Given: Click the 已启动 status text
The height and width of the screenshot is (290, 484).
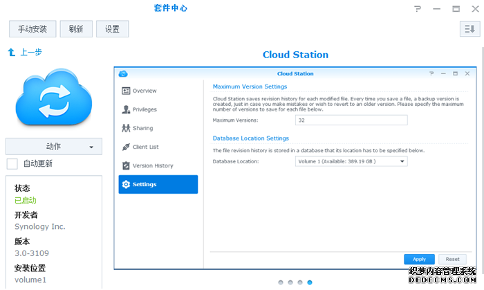Looking at the screenshot, I should 26,201.
